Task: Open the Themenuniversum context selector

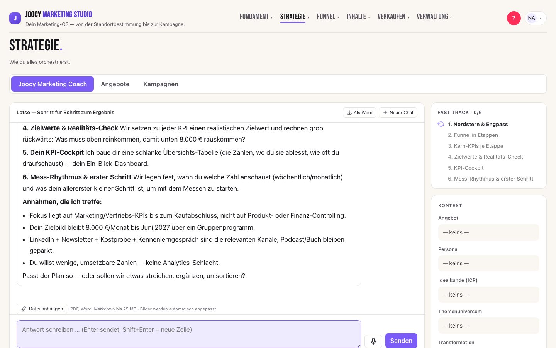Action: (488, 326)
